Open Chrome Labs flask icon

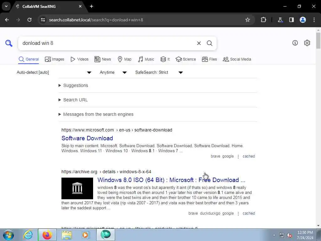(280, 20)
